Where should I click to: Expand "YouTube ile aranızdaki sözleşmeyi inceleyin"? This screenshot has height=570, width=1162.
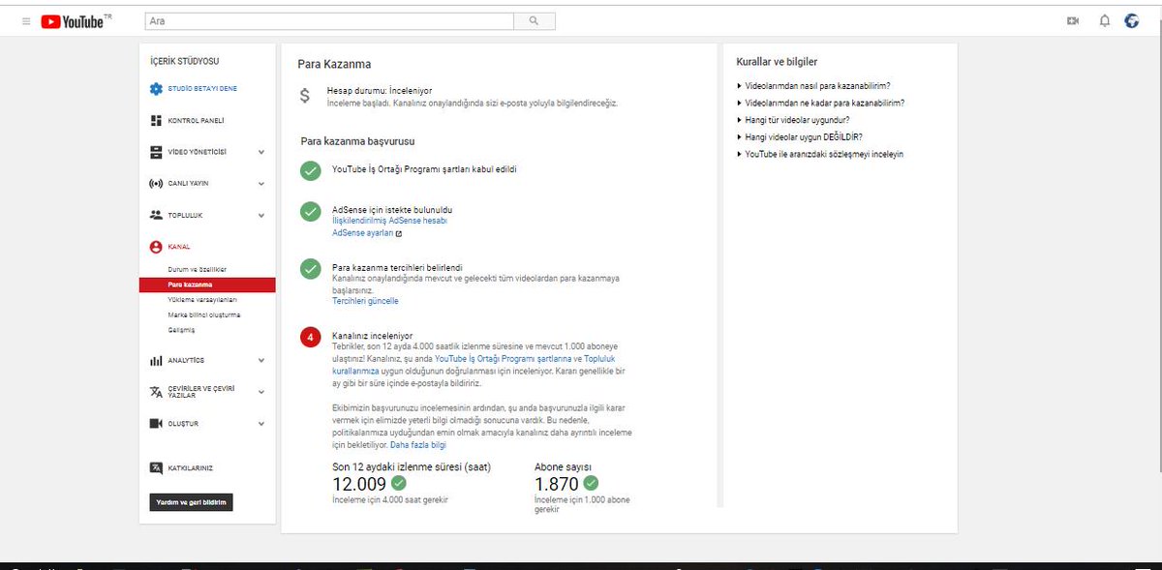(x=820, y=155)
